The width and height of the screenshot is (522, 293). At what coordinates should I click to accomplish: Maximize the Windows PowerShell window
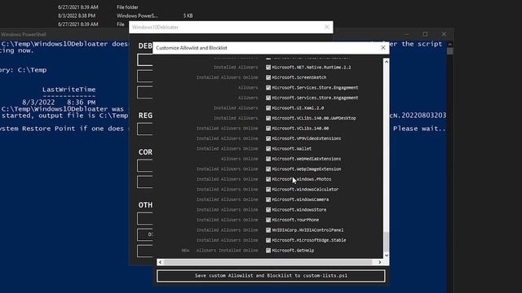(425, 34)
